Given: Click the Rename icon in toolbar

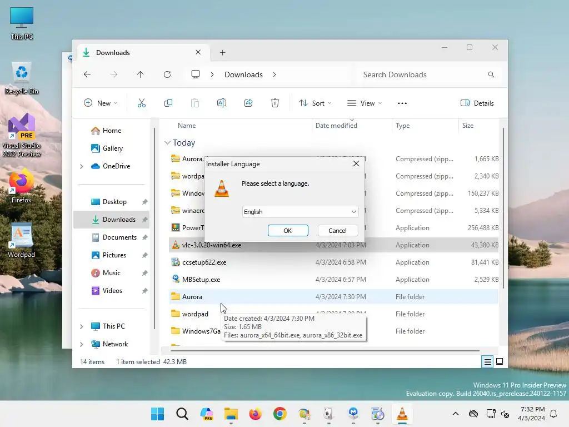Looking at the screenshot, I should (221, 103).
